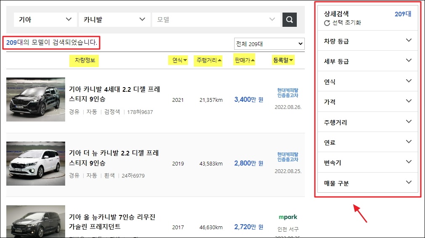Click the model year 2019
The image size is (425, 238).
[x=178, y=164]
